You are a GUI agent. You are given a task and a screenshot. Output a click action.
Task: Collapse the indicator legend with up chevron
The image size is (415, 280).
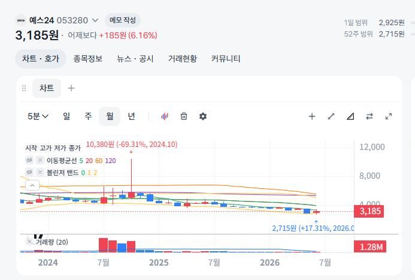click(32, 185)
